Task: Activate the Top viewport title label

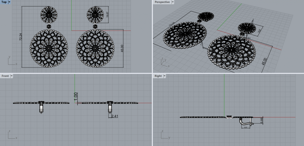Action: 4,2
